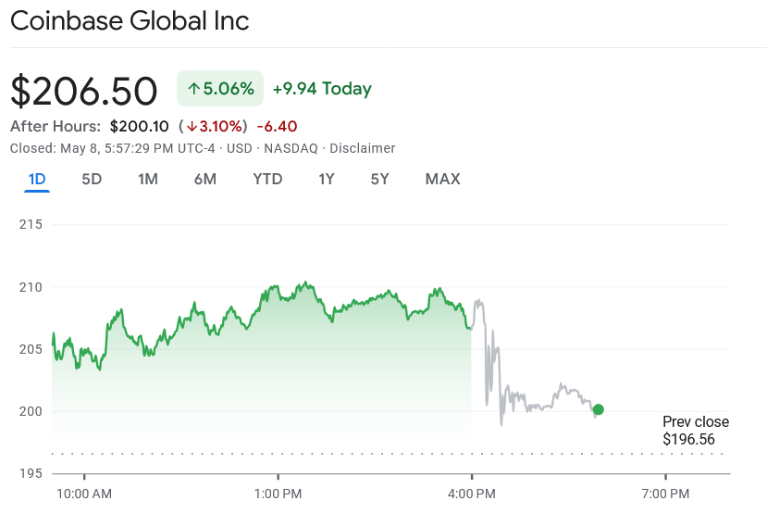Show the MAX history tab
The image size is (767, 513).
pyautogui.click(x=442, y=179)
